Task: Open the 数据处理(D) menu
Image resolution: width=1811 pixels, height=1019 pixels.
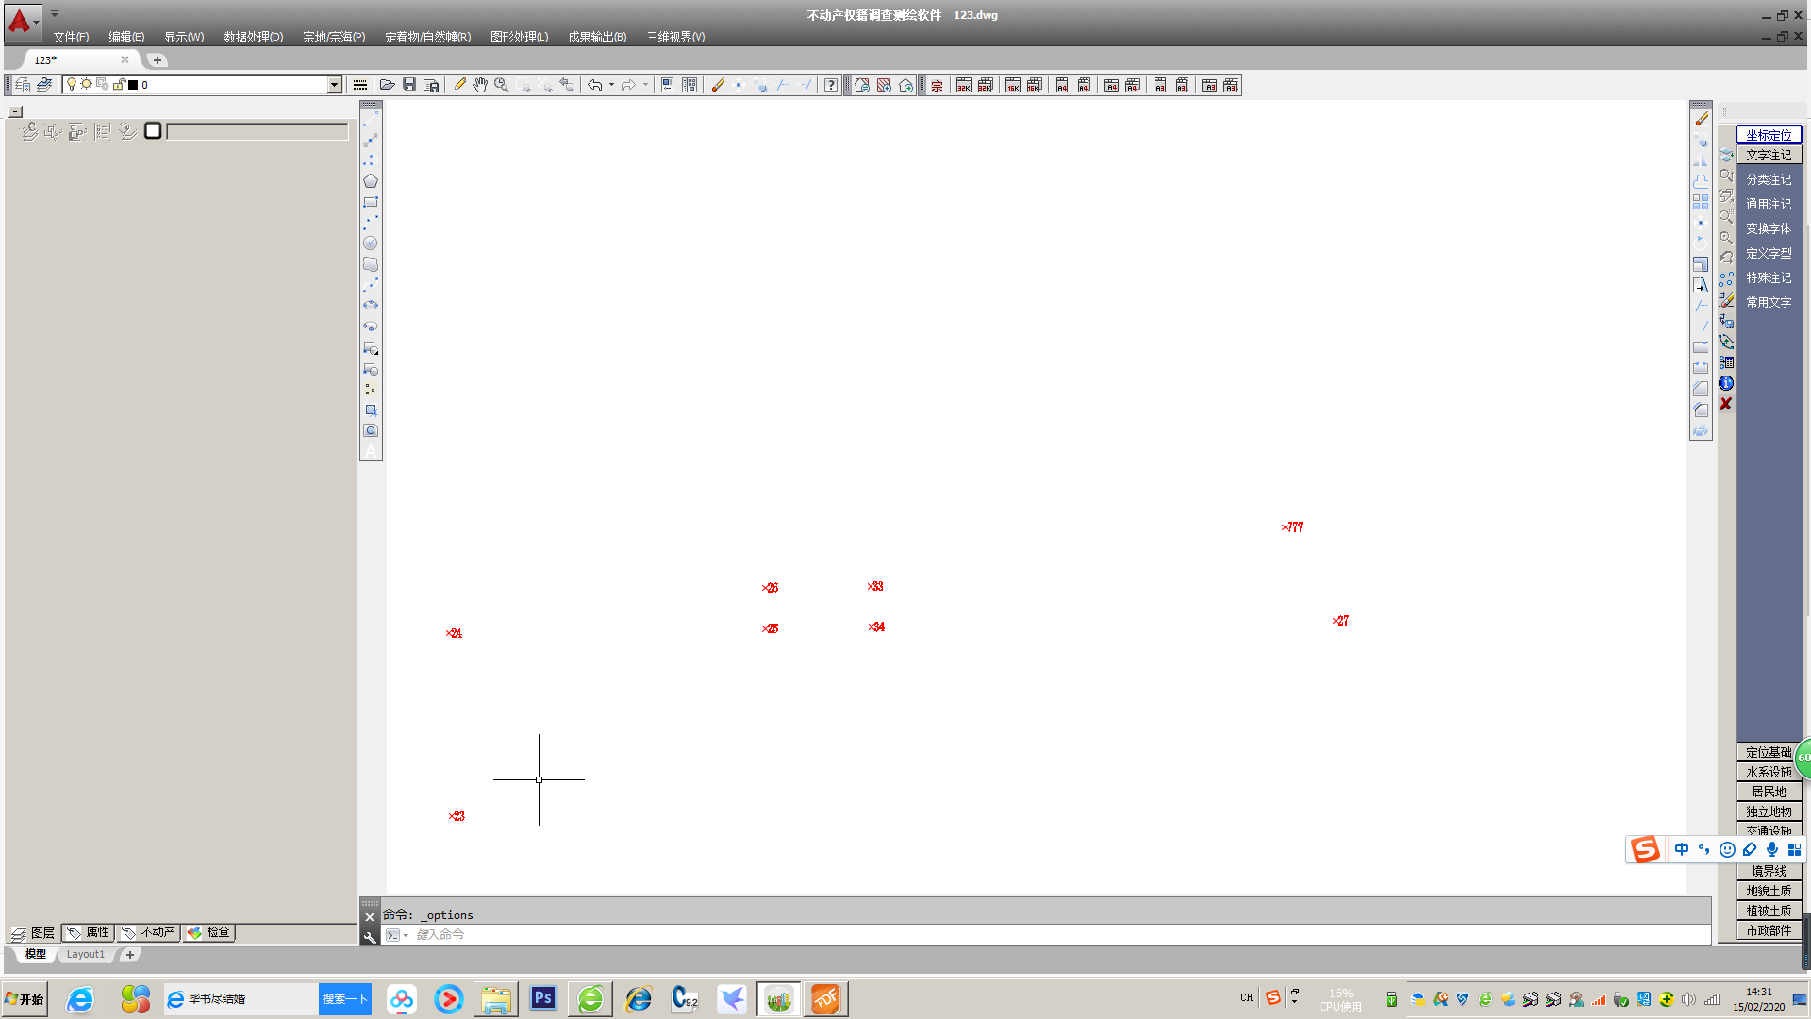Action: click(254, 37)
